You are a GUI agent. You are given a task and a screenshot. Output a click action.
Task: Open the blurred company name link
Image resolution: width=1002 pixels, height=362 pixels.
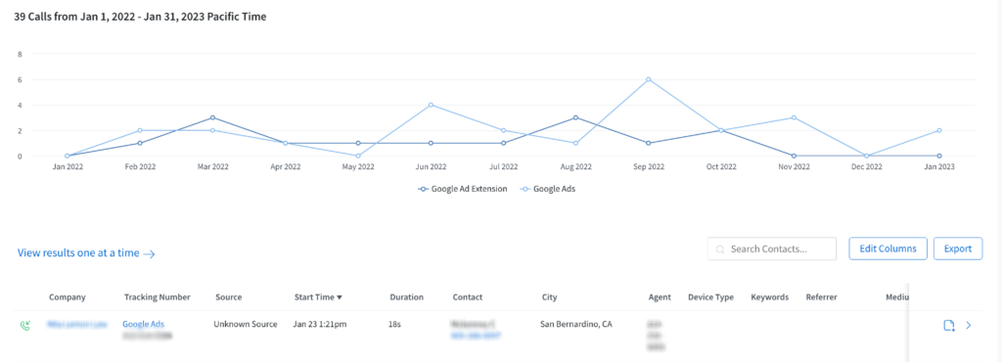coord(78,324)
